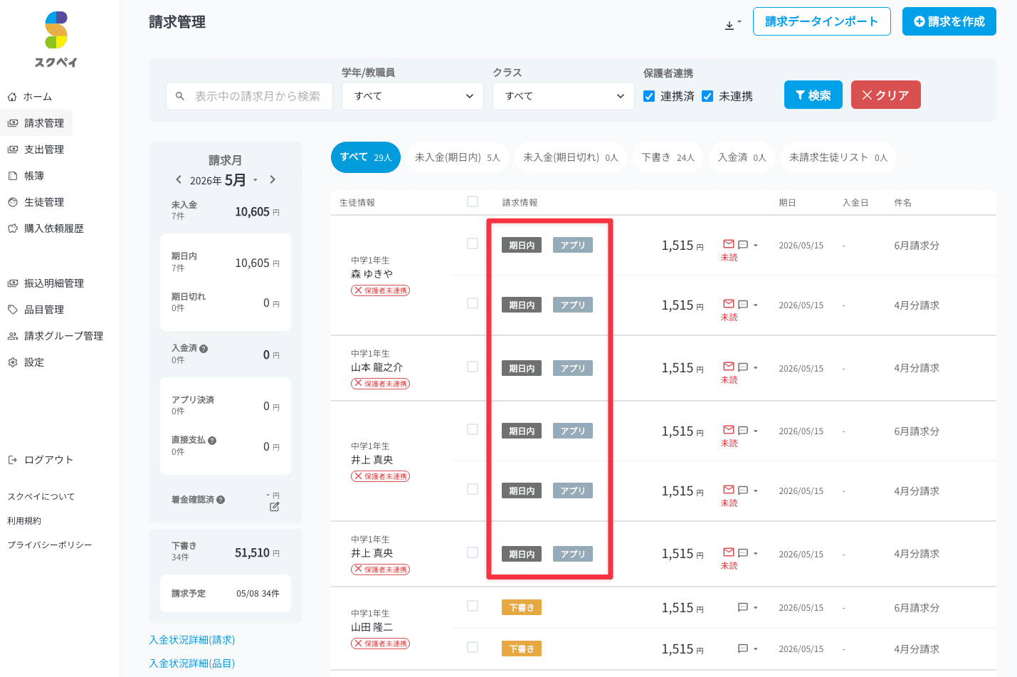Open the 学年/教職員 dropdown

413,96
